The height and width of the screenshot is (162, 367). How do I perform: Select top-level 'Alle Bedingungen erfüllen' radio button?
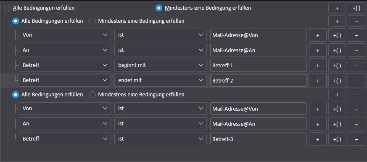click(x=7, y=8)
